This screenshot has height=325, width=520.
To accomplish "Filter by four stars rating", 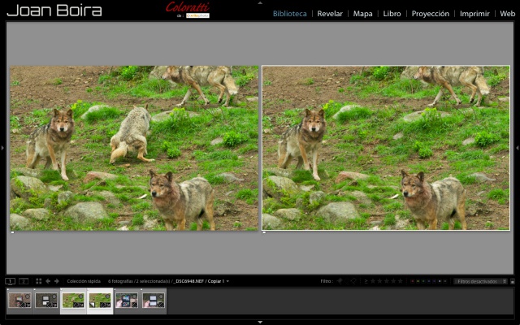I will 393,281.
